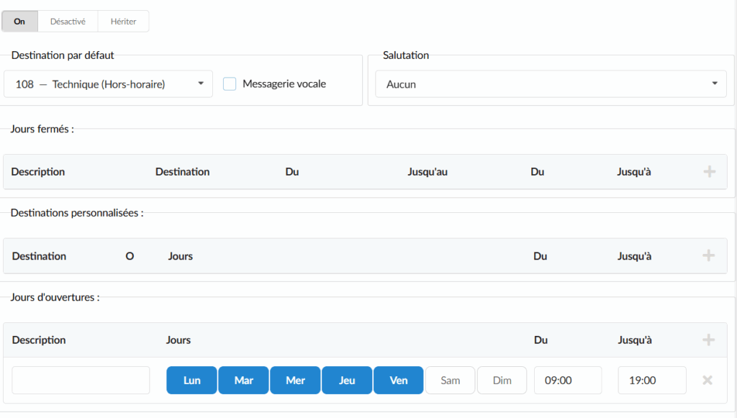The width and height of the screenshot is (737, 418).
Task: Enable the Sam day button
Action: 451,380
